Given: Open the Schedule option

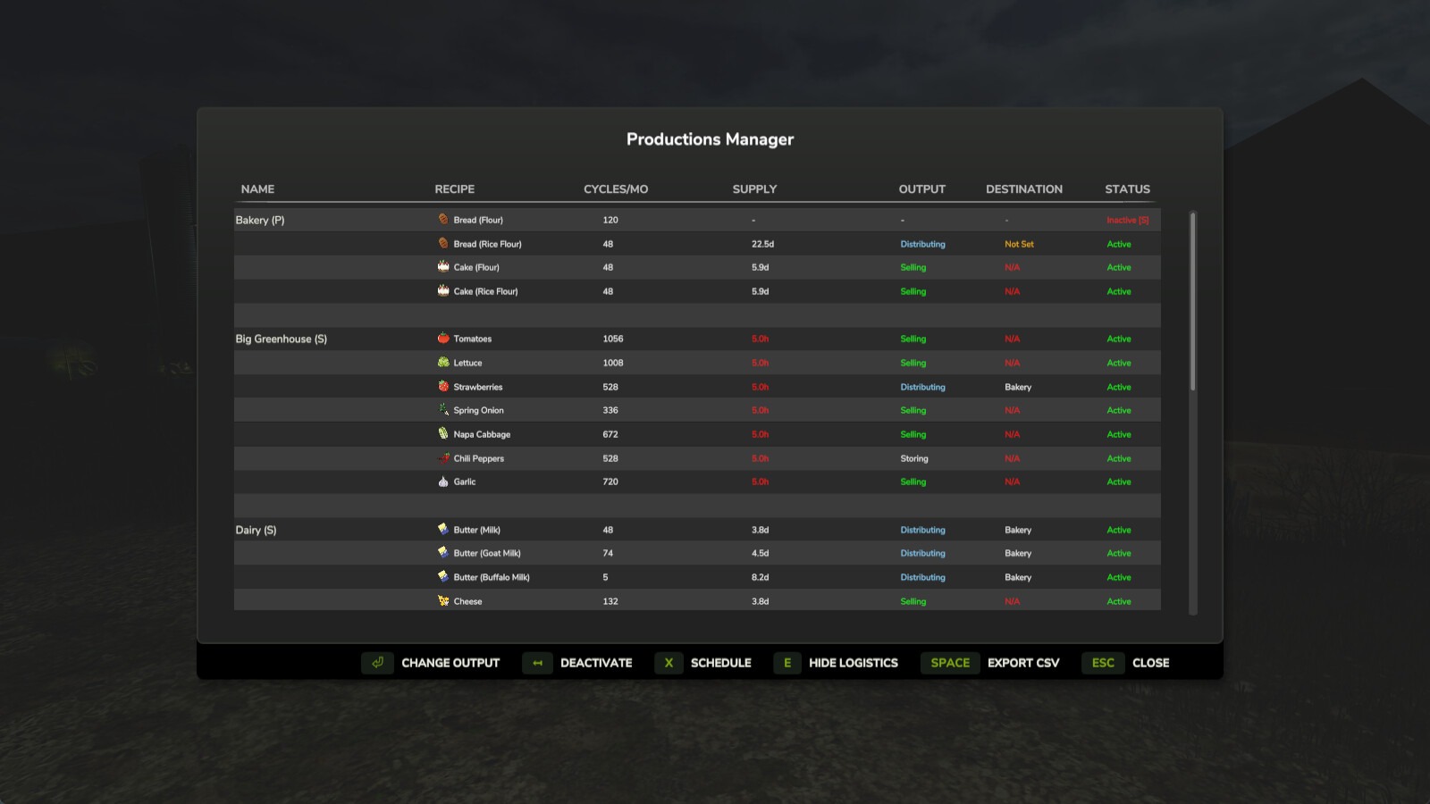Looking at the screenshot, I should point(703,663).
